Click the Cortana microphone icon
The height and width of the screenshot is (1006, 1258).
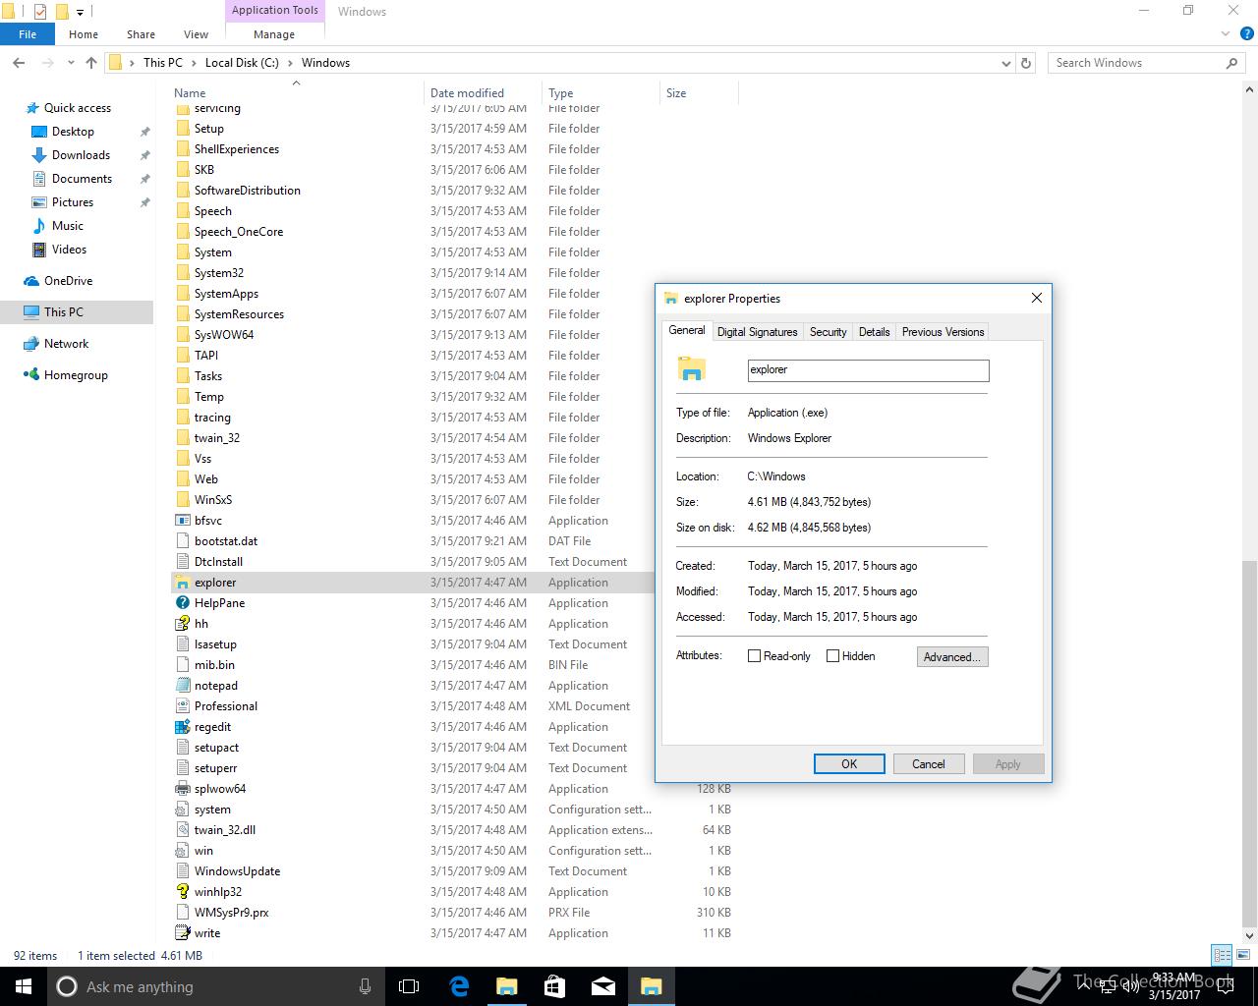365,986
